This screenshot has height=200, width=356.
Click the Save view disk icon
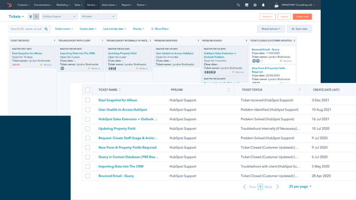pos(293,29)
